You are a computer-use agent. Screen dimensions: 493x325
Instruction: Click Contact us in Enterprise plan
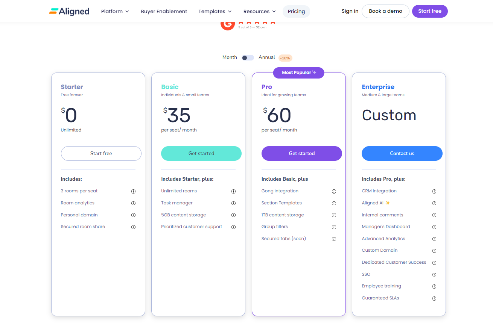(x=402, y=153)
